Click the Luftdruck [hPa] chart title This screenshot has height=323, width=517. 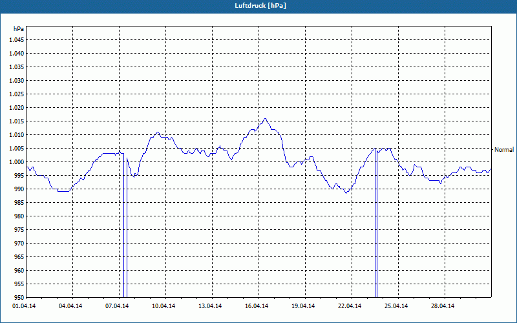click(x=260, y=6)
